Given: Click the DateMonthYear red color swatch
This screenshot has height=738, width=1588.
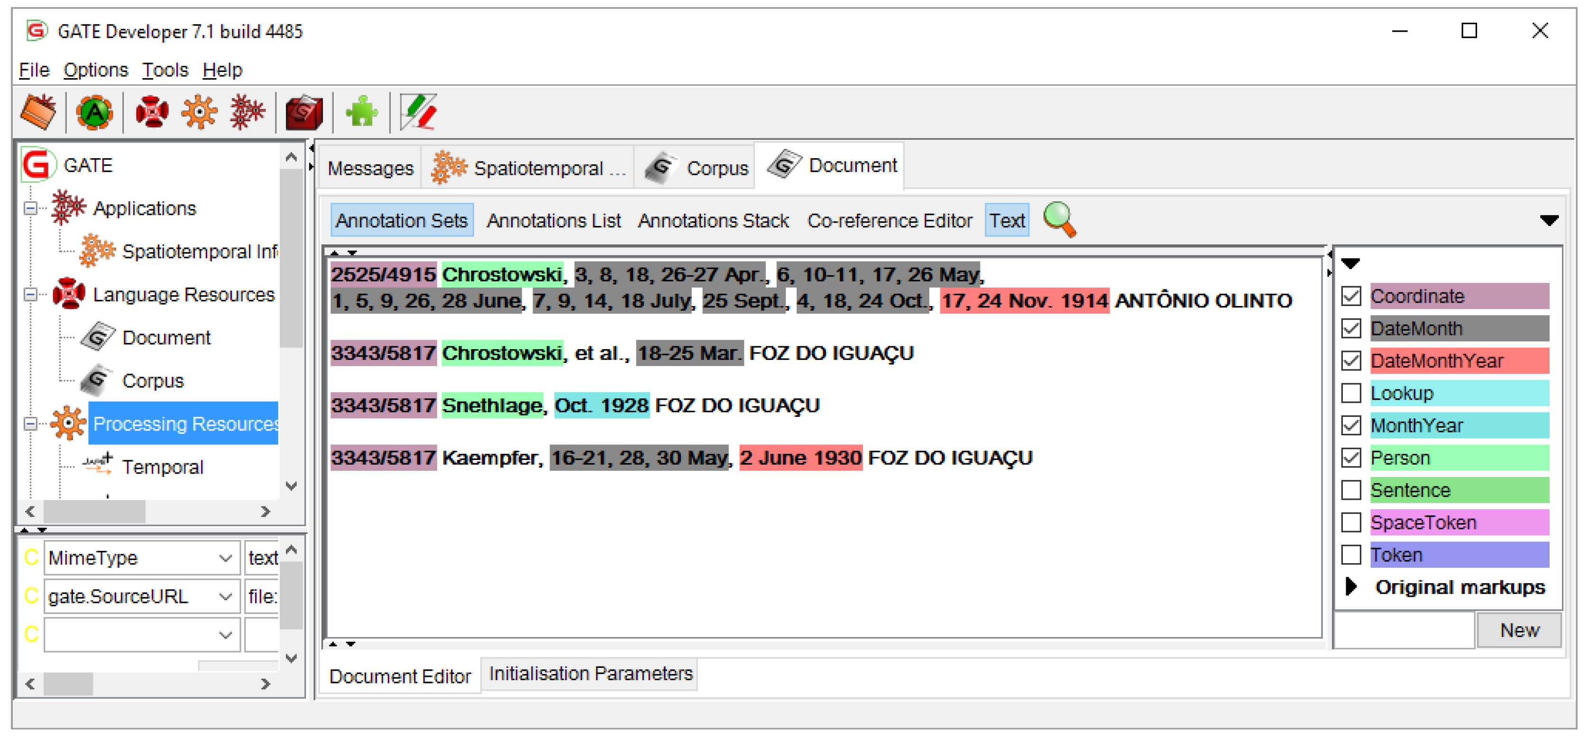Looking at the screenshot, I should [1459, 360].
